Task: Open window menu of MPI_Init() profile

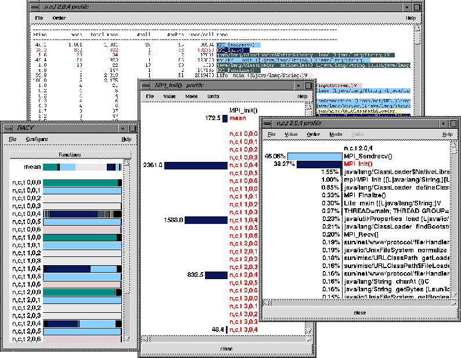Action: pos(146,85)
